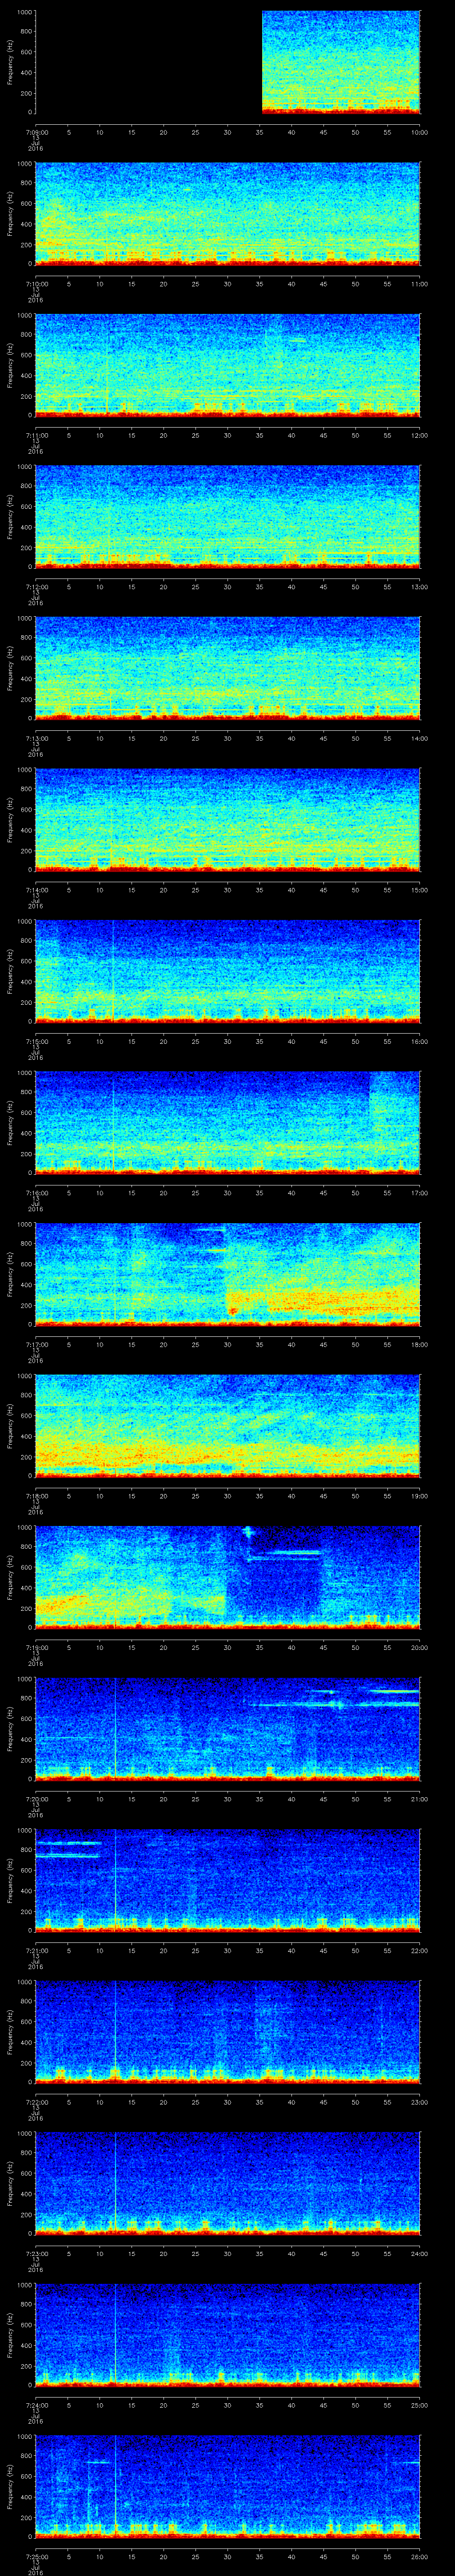The height and width of the screenshot is (2576, 455).
Task: Click the 7:23:00 start time label
Action: click(x=36, y=2253)
